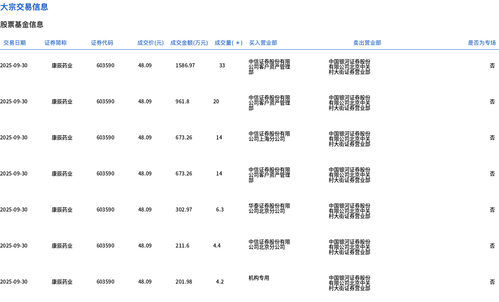Click the date 2025-09-30 in the 961.8 row

14,101
